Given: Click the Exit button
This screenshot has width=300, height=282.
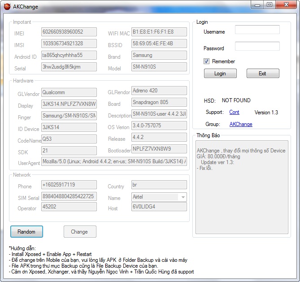Looking at the screenshot, I should click(263, 74).
